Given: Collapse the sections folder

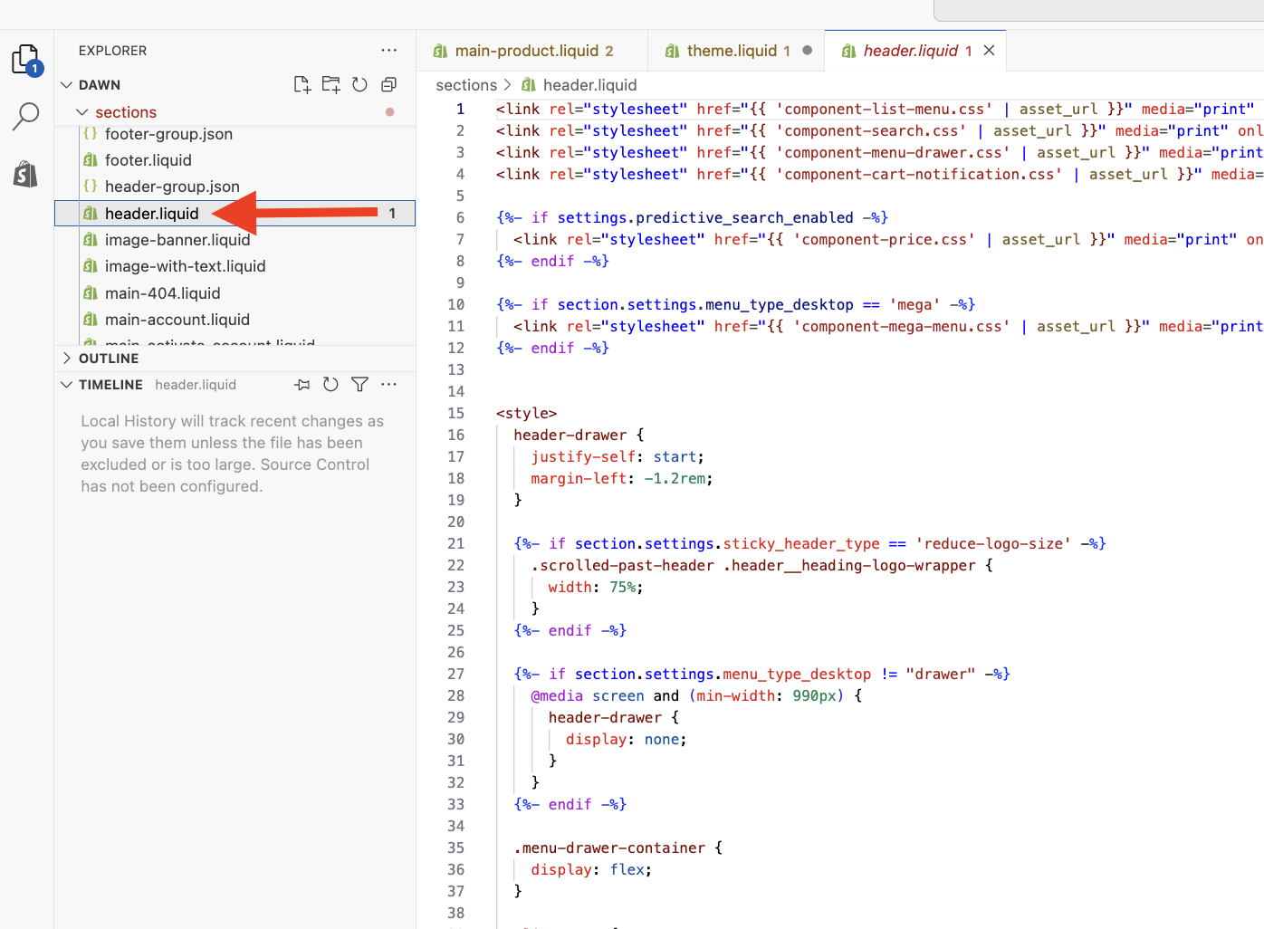Looking at the screenshot, I should click(x=82, y=112).
